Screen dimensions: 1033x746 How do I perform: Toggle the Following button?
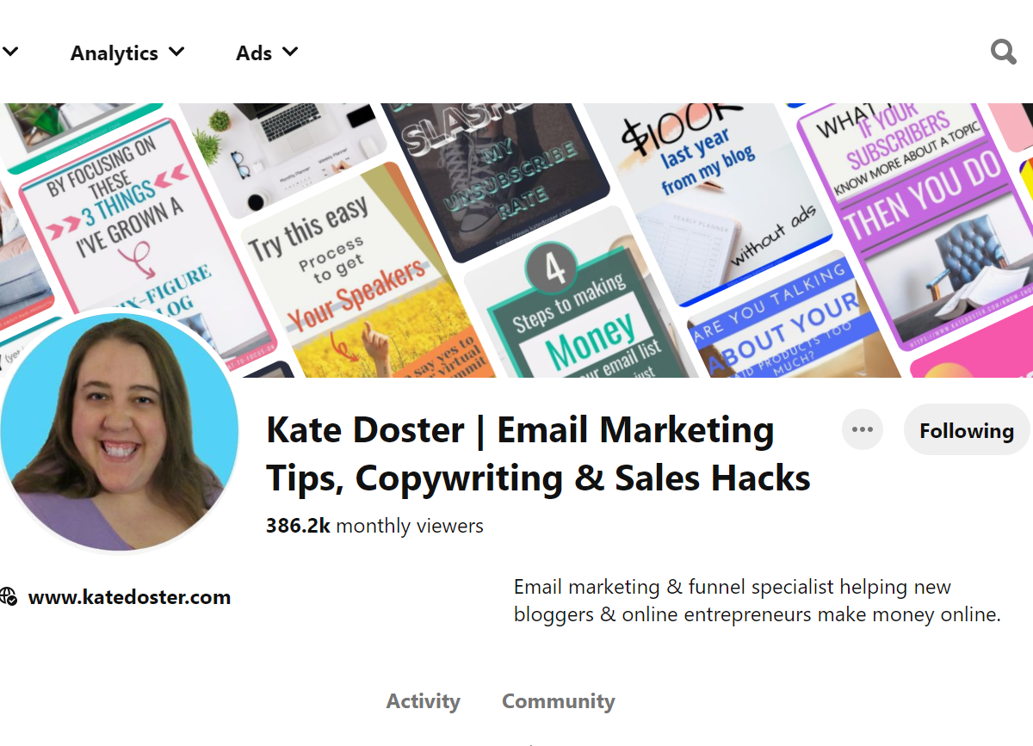coord(967,429)
